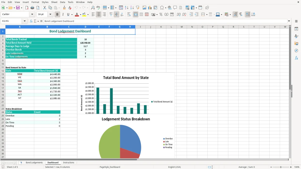This screenshot has width=301, height=169.
Task: Sort ascending
Action: pos(127,8)
